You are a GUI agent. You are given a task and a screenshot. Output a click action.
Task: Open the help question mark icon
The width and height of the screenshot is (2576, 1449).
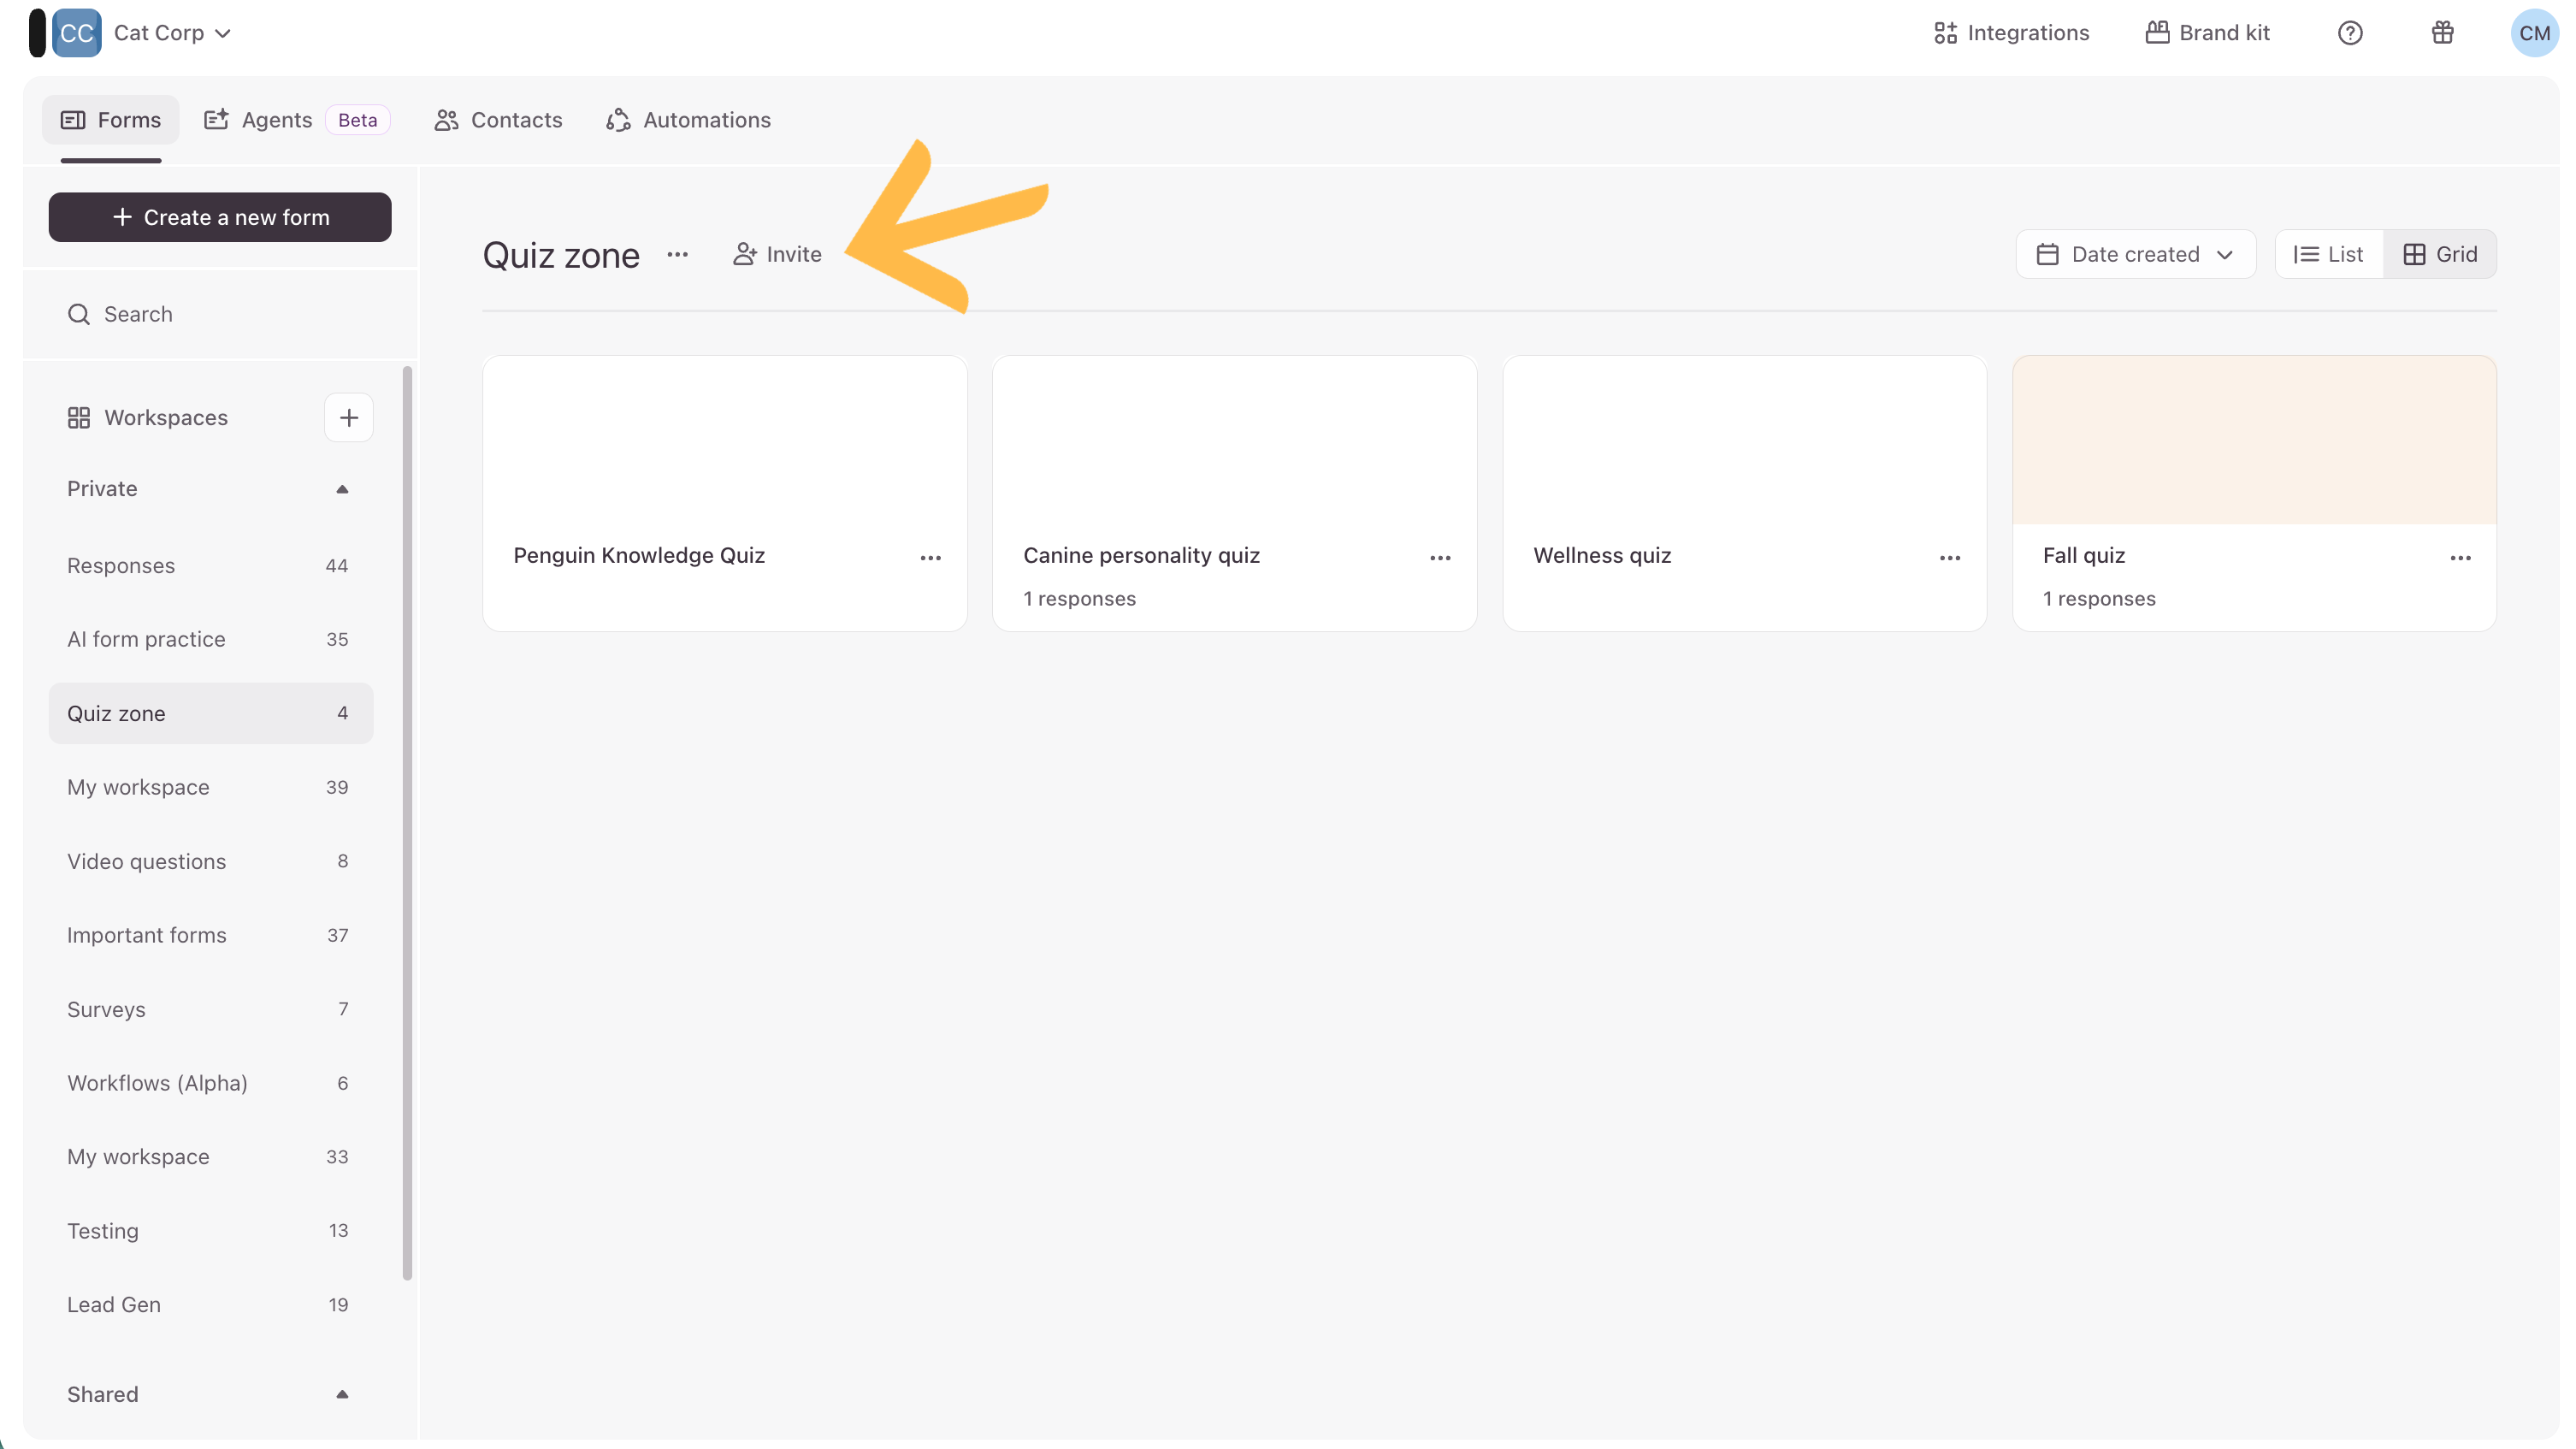(x=2349, y=33)
